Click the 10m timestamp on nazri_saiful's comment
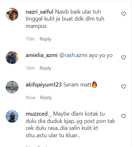 [x=30, y=39]
